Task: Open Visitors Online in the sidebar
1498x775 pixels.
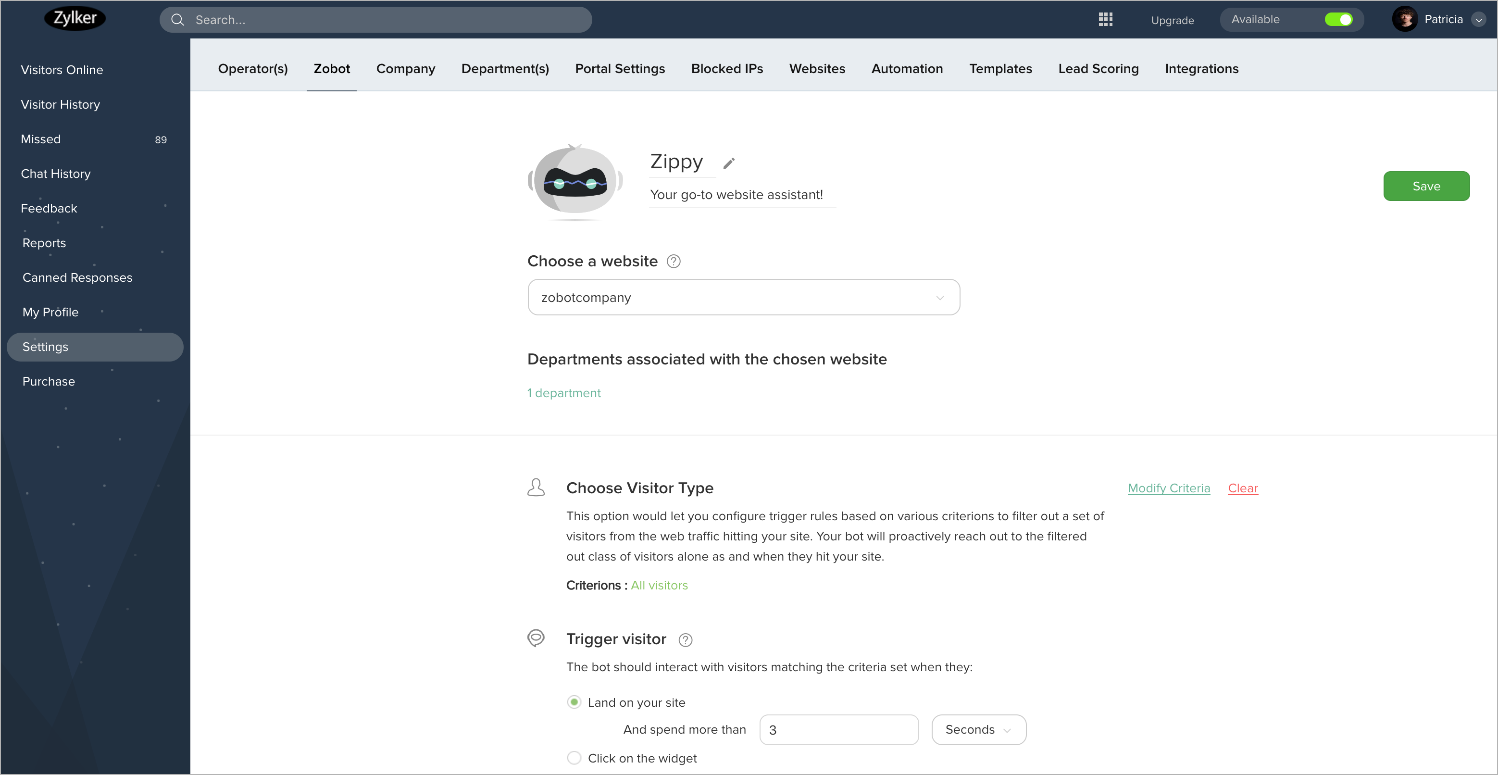Action: (62, 70)
